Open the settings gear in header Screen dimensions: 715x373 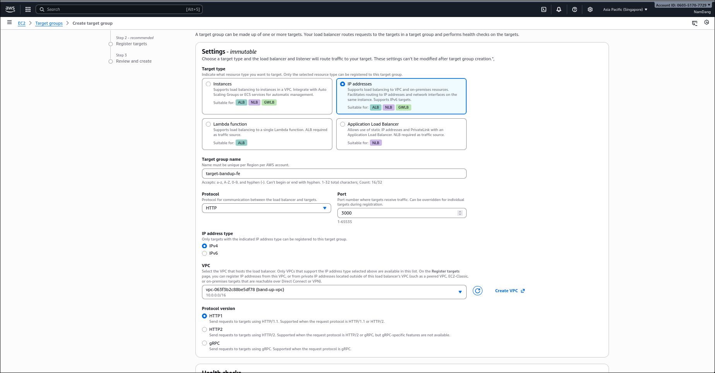[590, 9]
